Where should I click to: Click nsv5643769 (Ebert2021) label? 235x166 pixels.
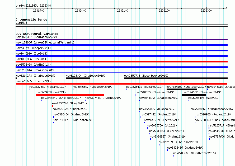tap(161, 120)
